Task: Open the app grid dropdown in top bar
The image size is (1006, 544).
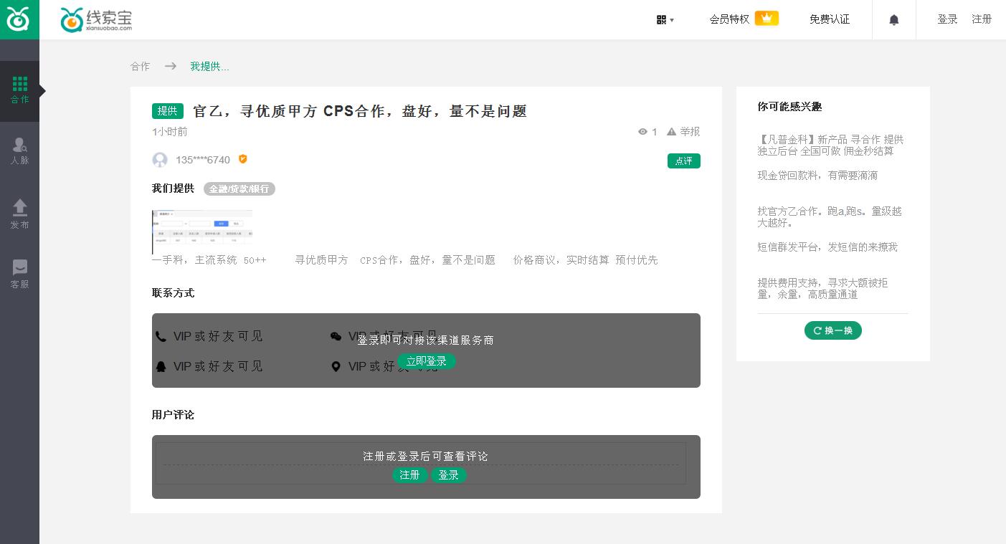Action: (x=664, y=19)
